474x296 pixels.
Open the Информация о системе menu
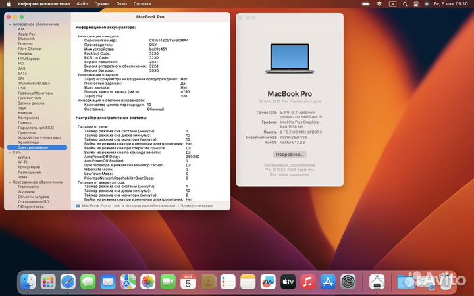tap(43, 4)
